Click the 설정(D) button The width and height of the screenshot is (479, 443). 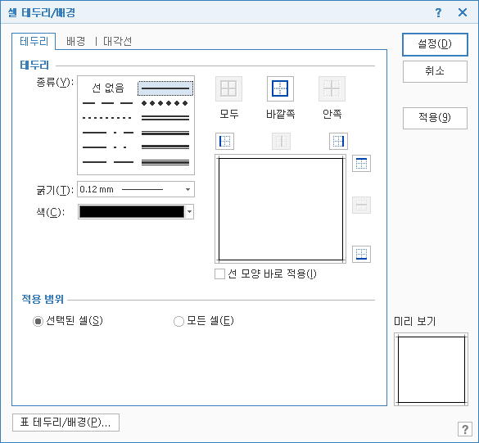click(x=435, y=44)
